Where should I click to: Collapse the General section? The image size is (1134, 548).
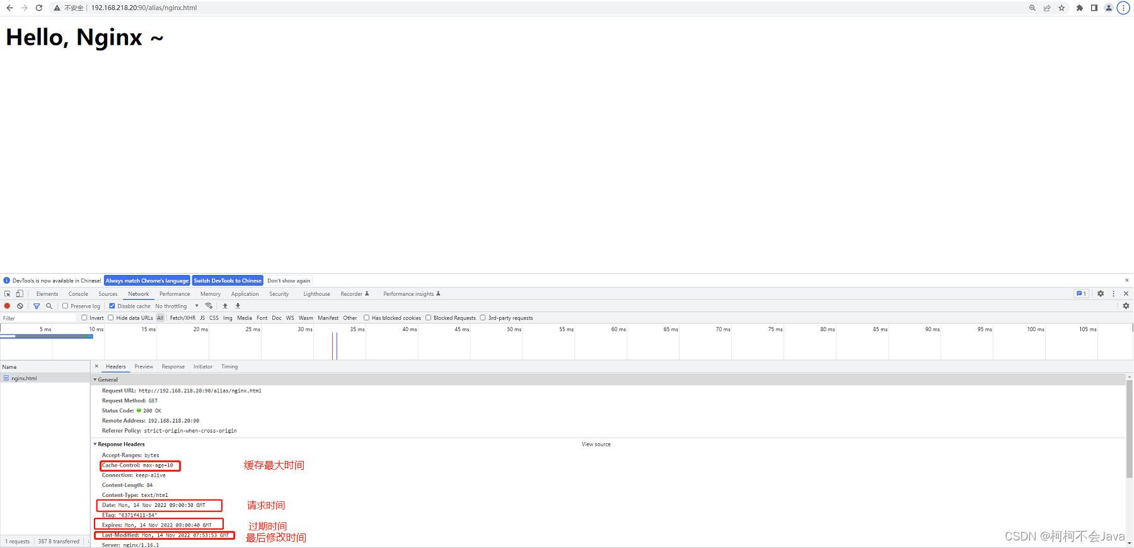(95, 380)
